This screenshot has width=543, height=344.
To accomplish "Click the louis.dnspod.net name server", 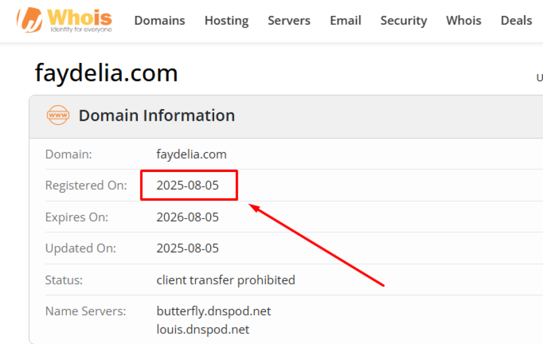I will [203, 329].
